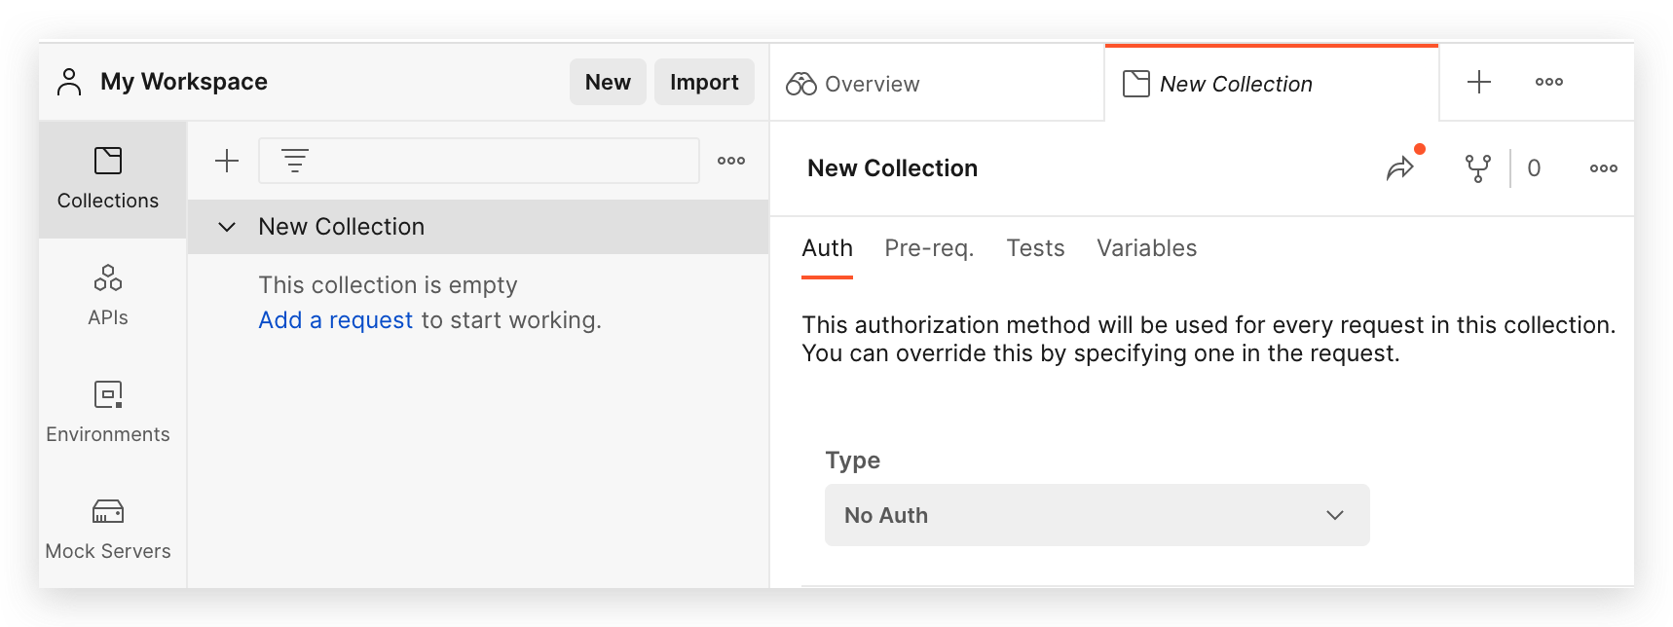This screenshot has height=627, width=1673.
Task: Click the New button in workspace header
Action: click(608, 83)
